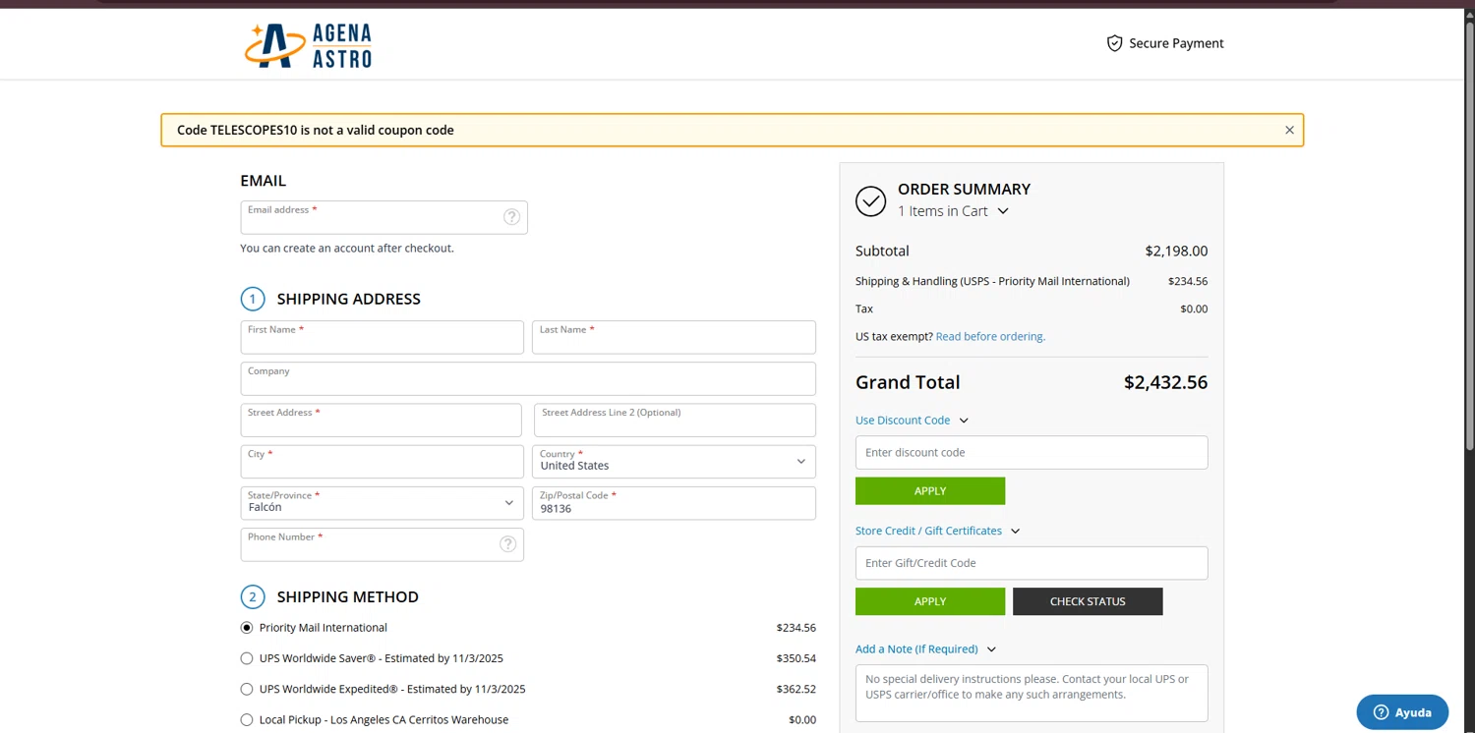Click the Check Status button
1475x733 pixels.
point(1087,601)
